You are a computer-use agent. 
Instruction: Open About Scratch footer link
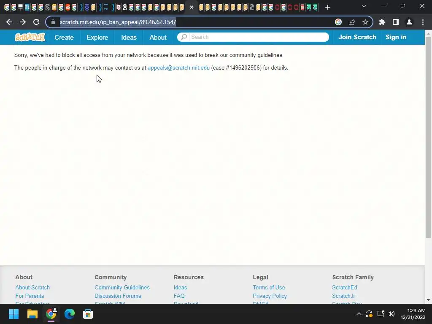click(32, 287)
